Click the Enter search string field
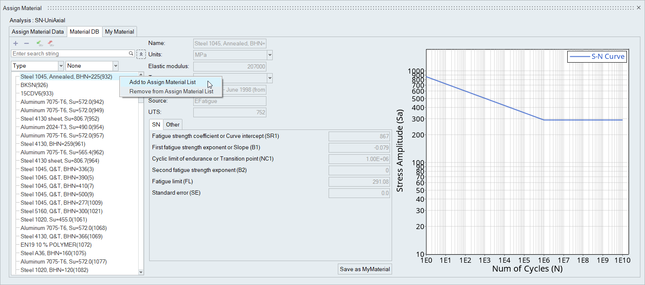The image size is (645, 285). click(69, 54)
